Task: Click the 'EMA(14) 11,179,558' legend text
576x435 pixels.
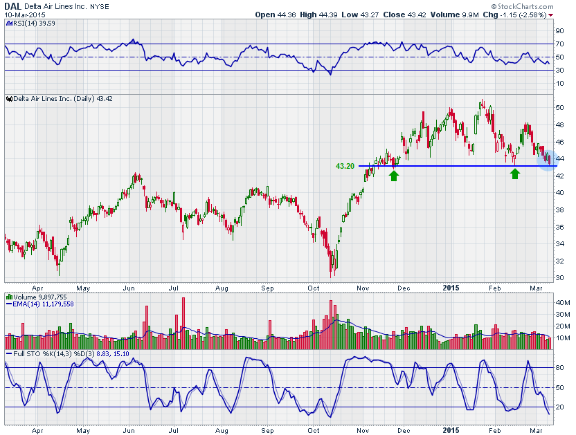Action: [43, 304]
